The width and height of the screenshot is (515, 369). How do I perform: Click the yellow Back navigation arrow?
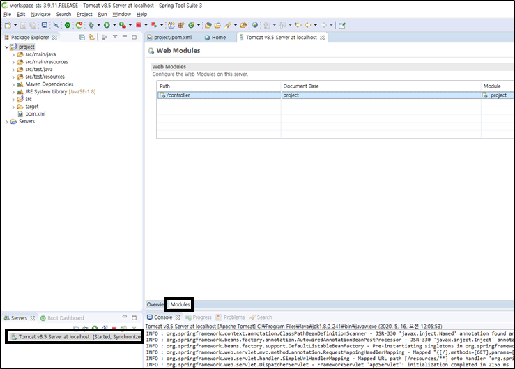tap(308, 25)
